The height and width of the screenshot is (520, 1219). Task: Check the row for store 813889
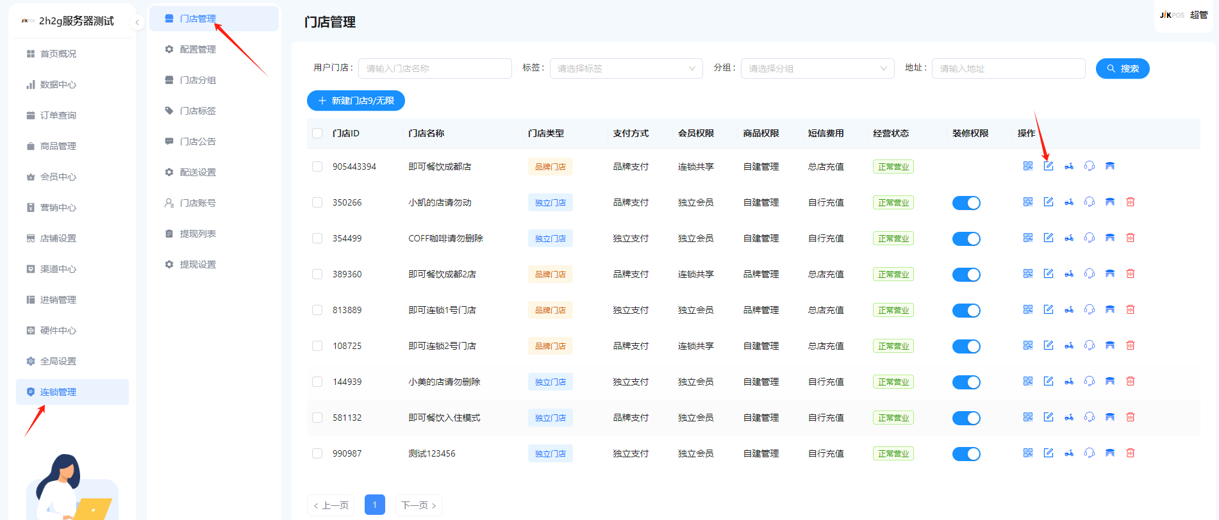317,310
